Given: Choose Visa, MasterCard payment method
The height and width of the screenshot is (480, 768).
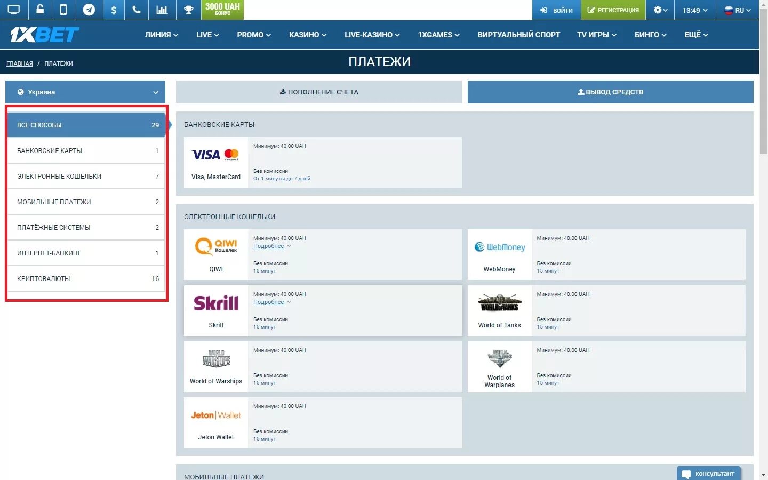Looking at the screenshot, I should [x=323, y=162].
